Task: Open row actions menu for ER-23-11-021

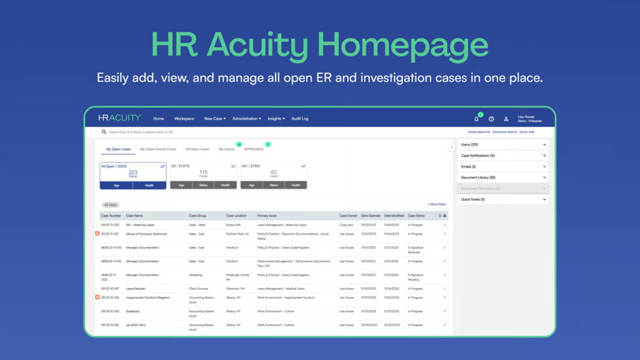Action: (445, 234)
